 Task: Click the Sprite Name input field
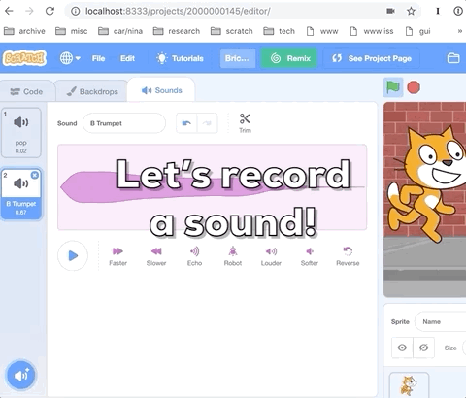click(441, 321)
